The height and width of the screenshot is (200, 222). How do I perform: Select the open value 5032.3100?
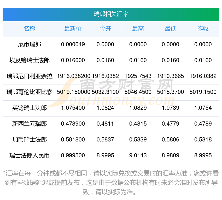[105, 92]
